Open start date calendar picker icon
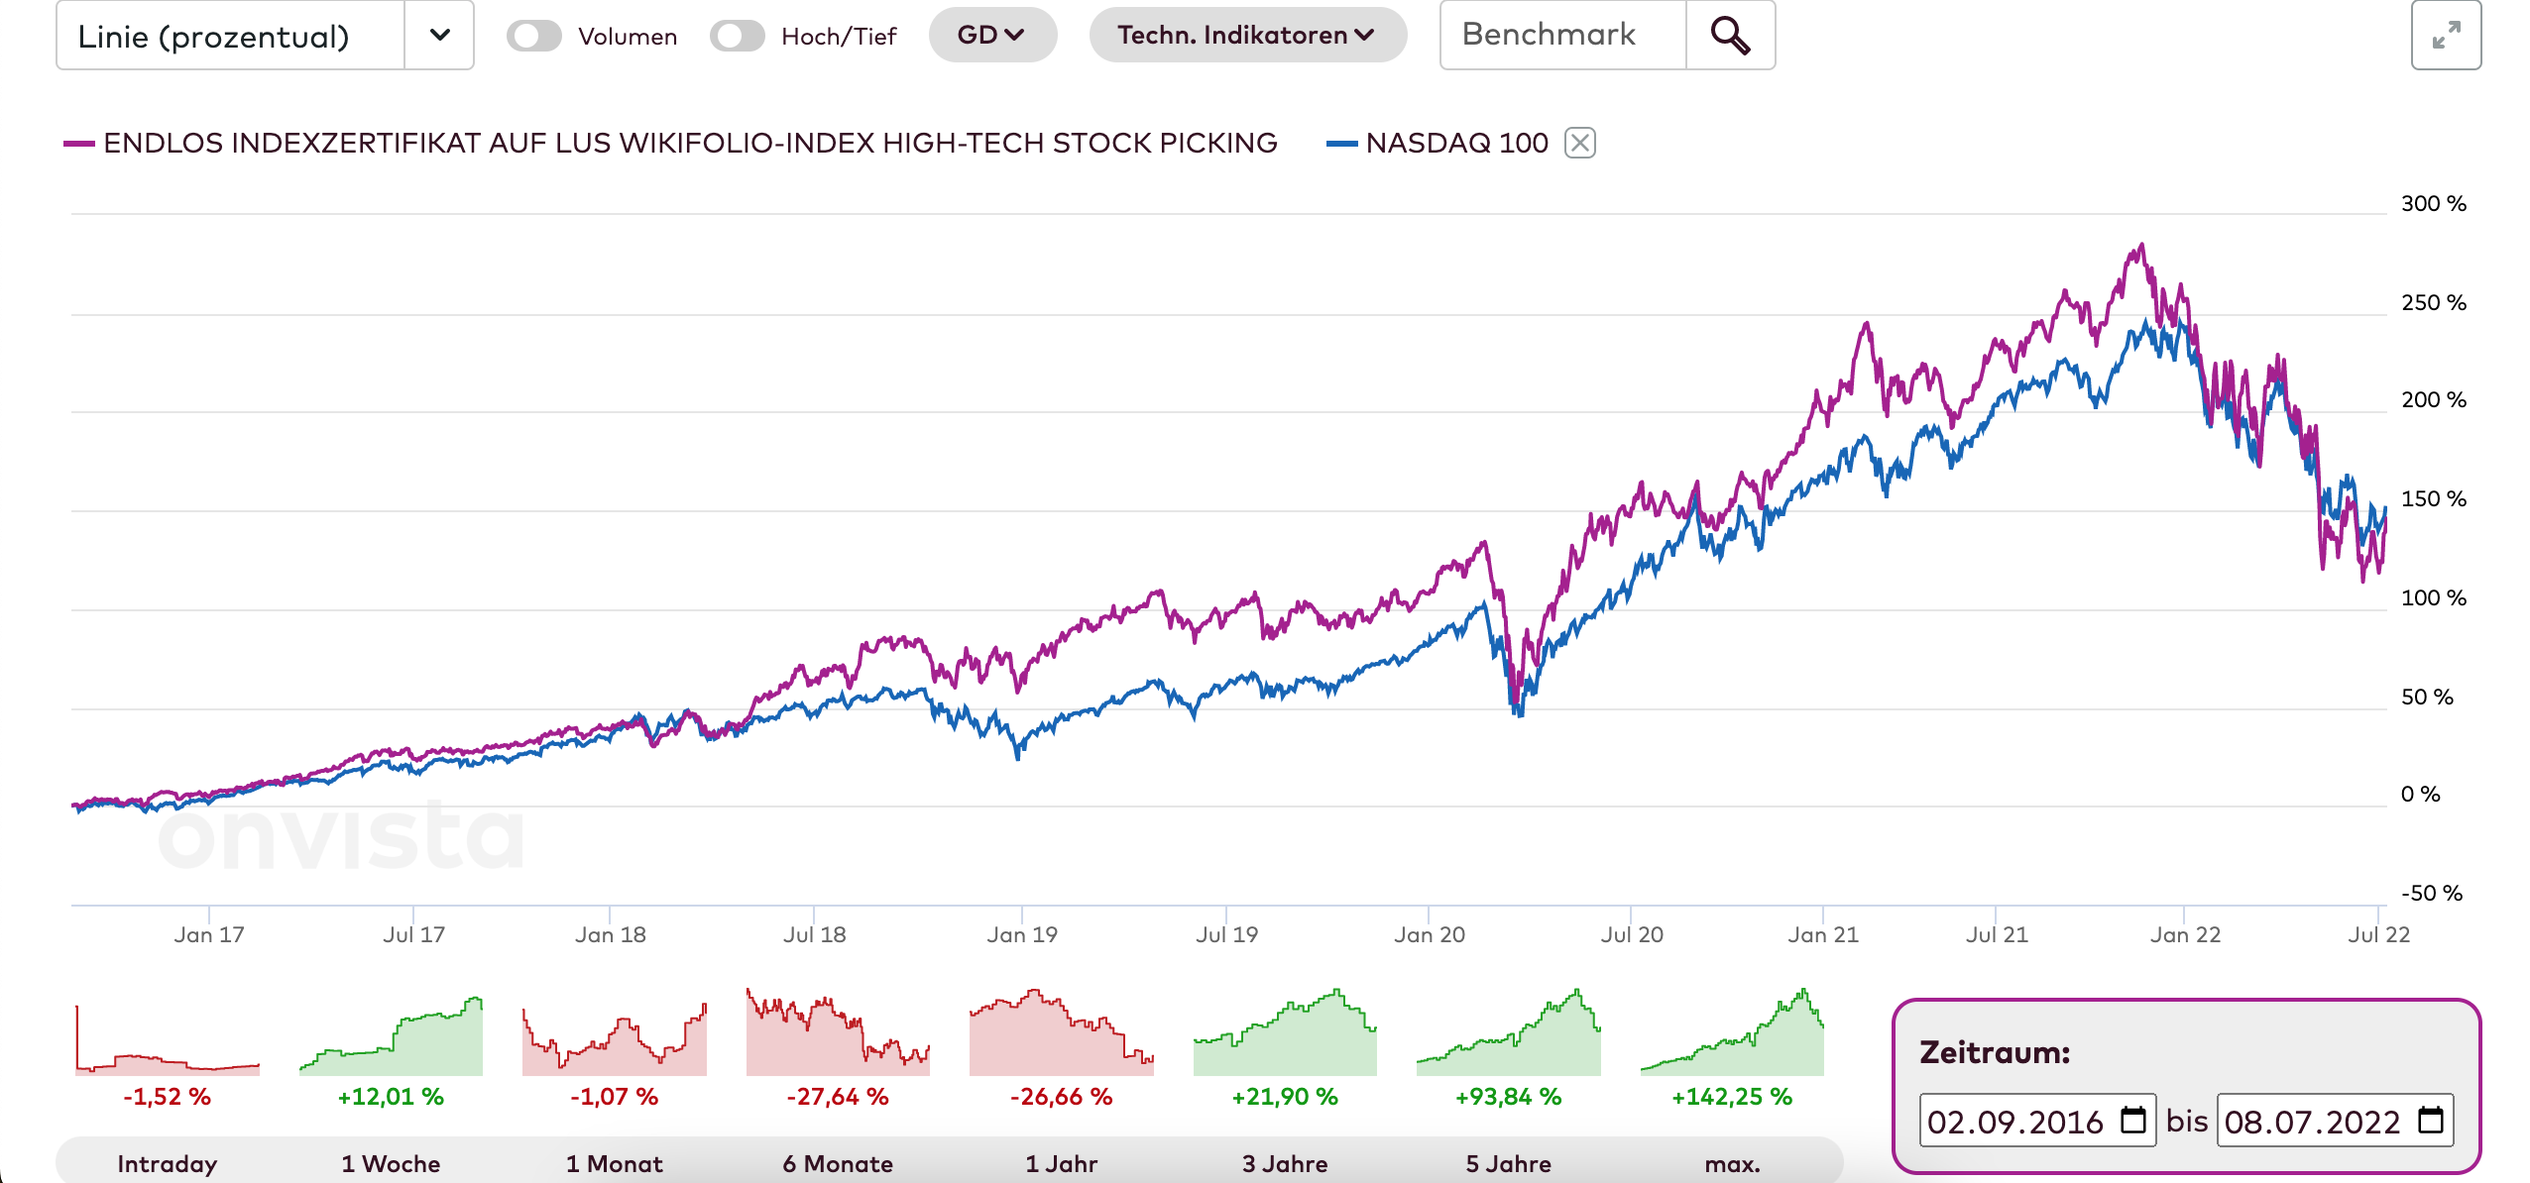 tap(2132, 1121)
